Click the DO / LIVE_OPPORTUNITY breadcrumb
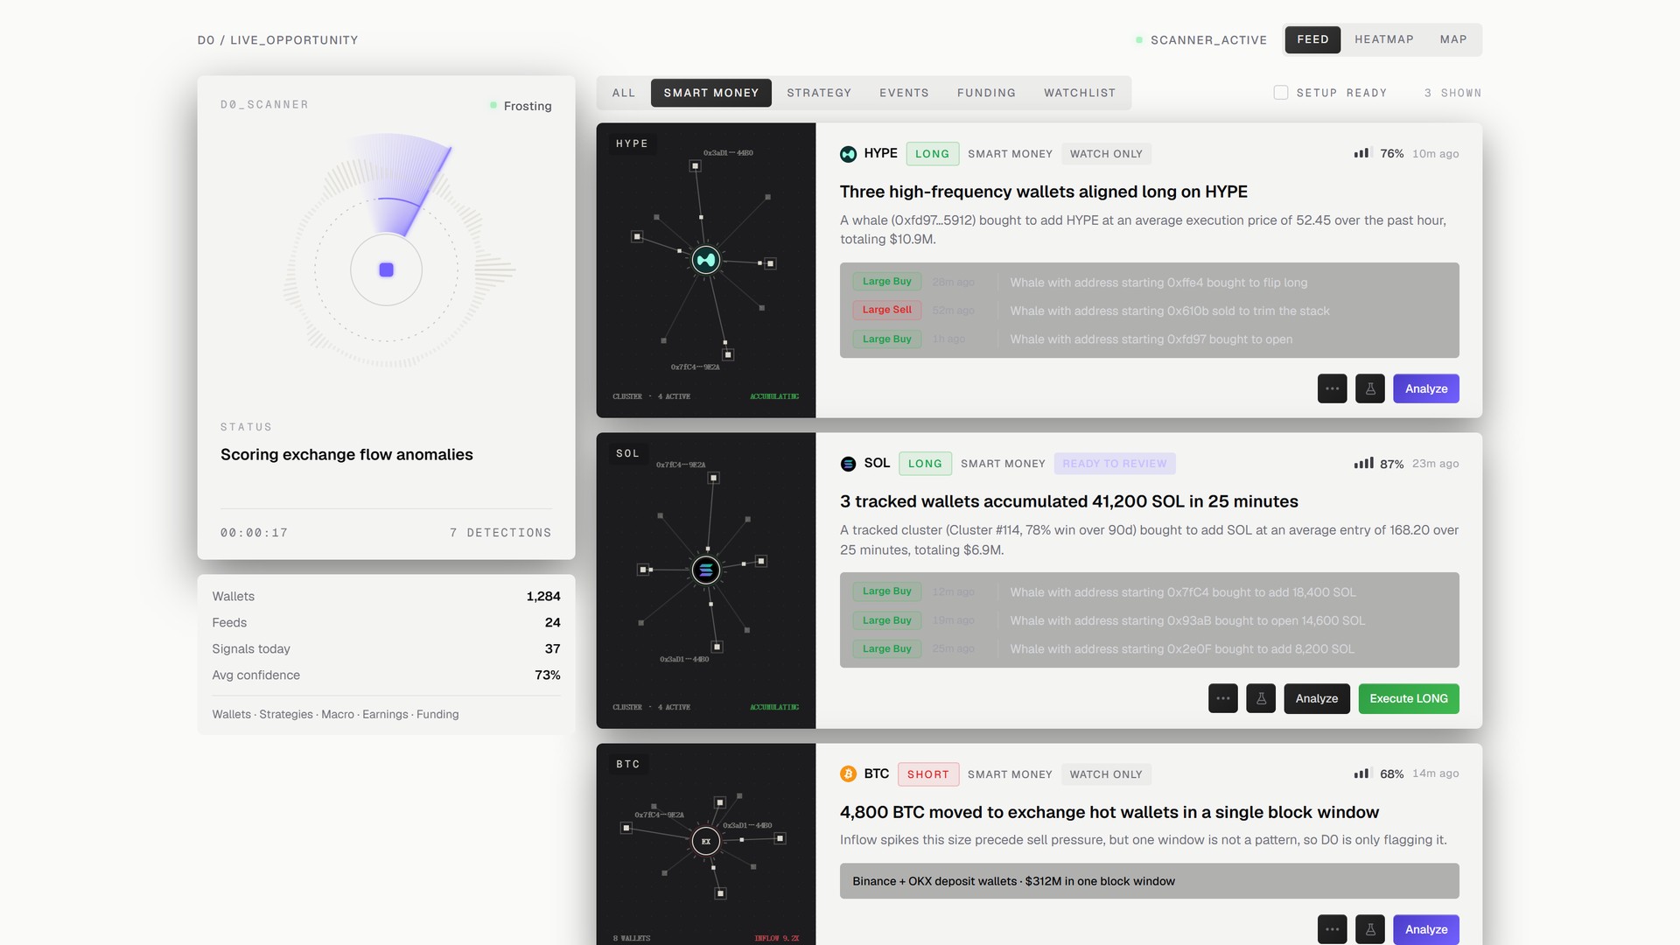This screenshot has height=945, width=1680. pos(277,40)
